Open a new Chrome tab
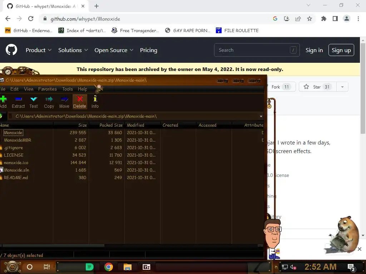This screenshot has height=274, width=366. click(97, 6)
